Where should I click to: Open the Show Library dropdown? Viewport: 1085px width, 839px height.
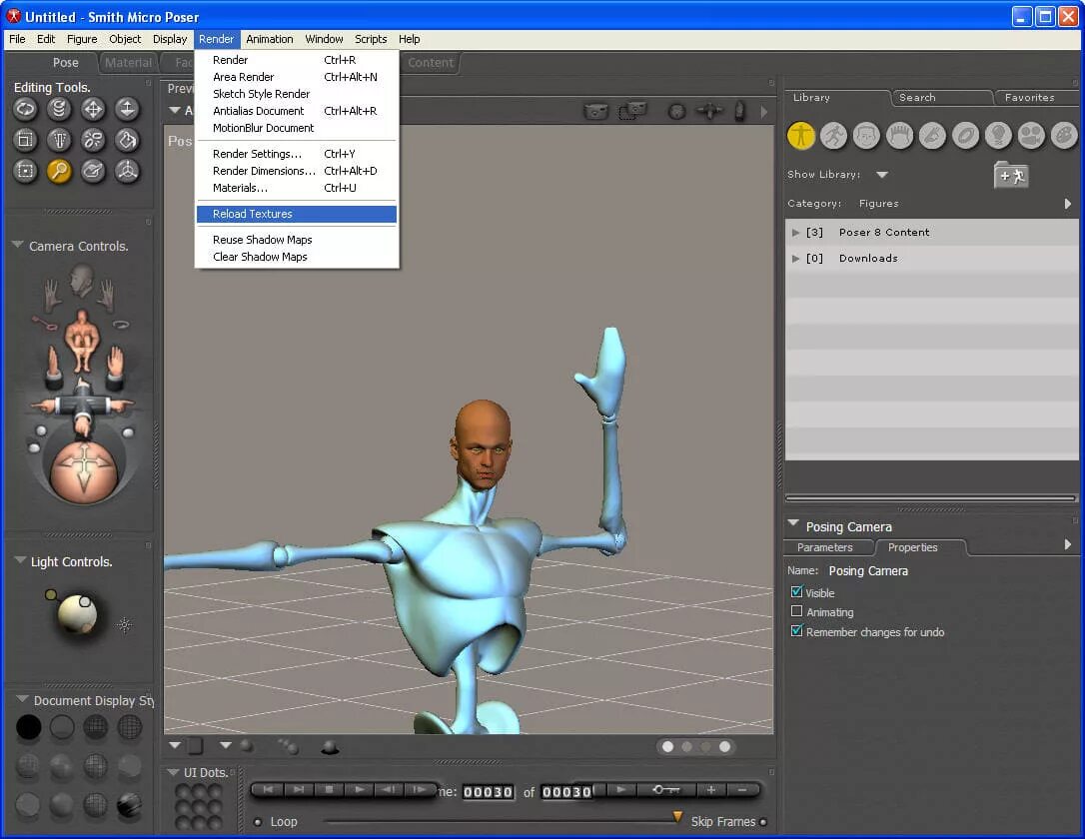[x=881, y=174]
